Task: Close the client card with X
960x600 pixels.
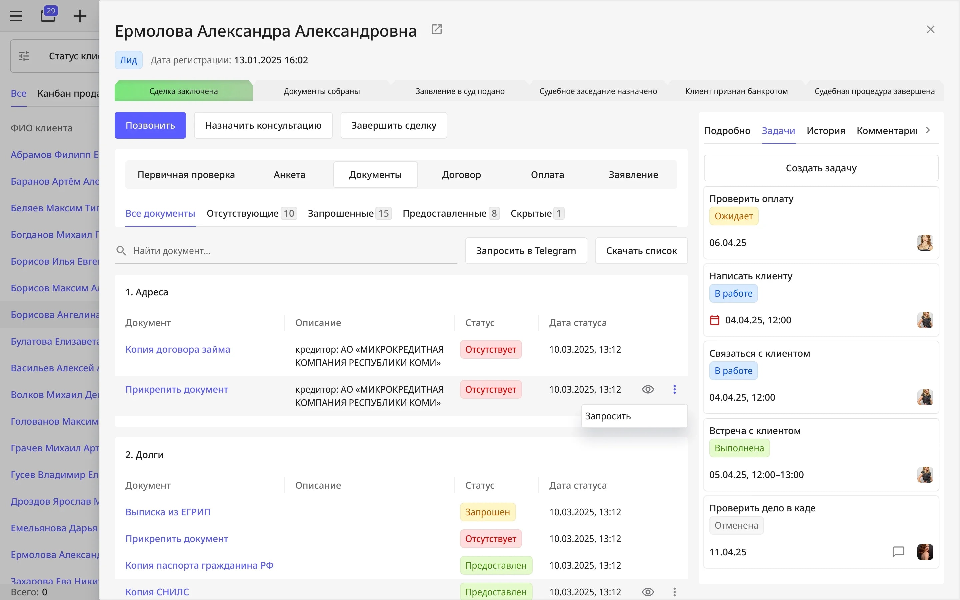Action: pos(930,30)
